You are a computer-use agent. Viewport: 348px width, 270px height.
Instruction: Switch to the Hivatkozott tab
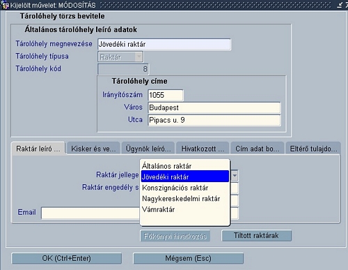click(x=203, y=149)
